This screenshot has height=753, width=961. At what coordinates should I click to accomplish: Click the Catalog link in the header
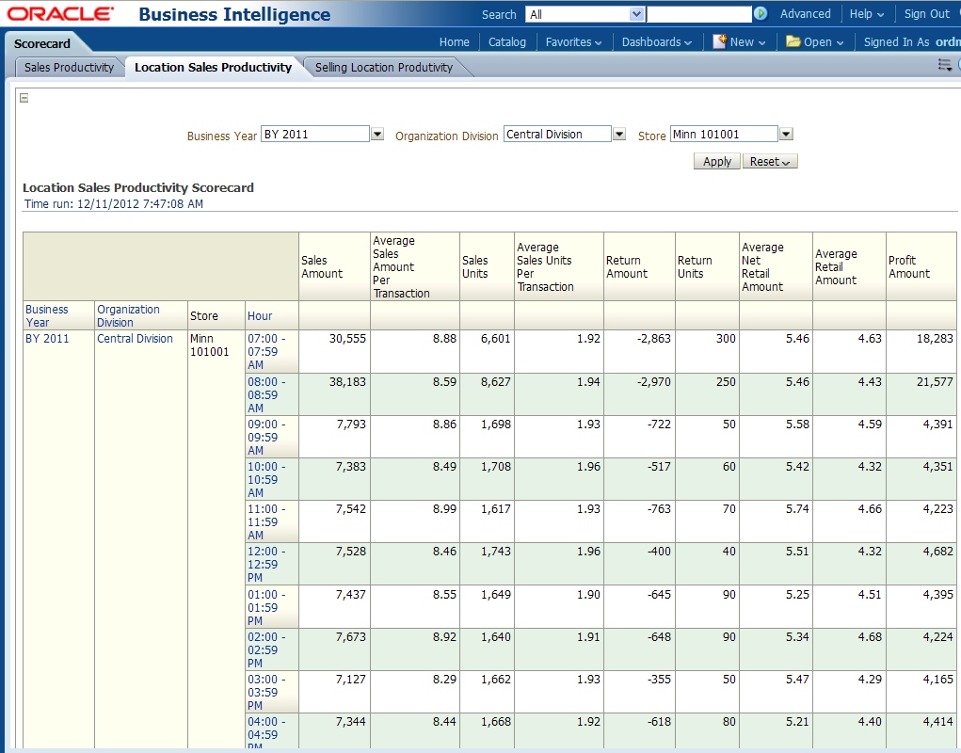[507, 42]
